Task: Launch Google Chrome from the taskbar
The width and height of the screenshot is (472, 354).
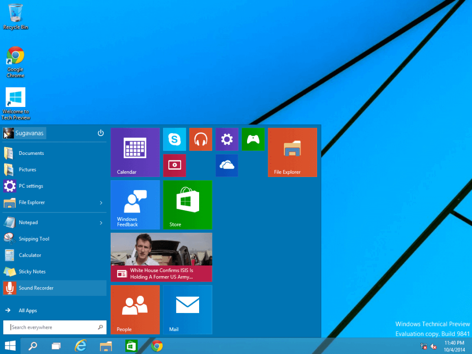Action: (157, 346)
